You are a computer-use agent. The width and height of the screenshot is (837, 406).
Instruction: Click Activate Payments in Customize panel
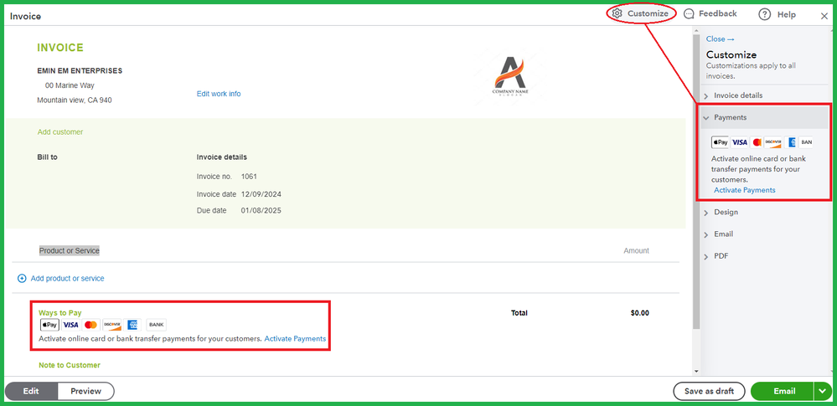(x=745, y=190)
